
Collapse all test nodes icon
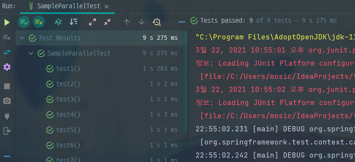[x=107, y=22]
